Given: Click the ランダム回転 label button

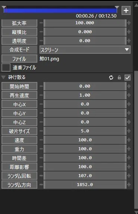Looking at the screenshot, I should pos(19,176).
